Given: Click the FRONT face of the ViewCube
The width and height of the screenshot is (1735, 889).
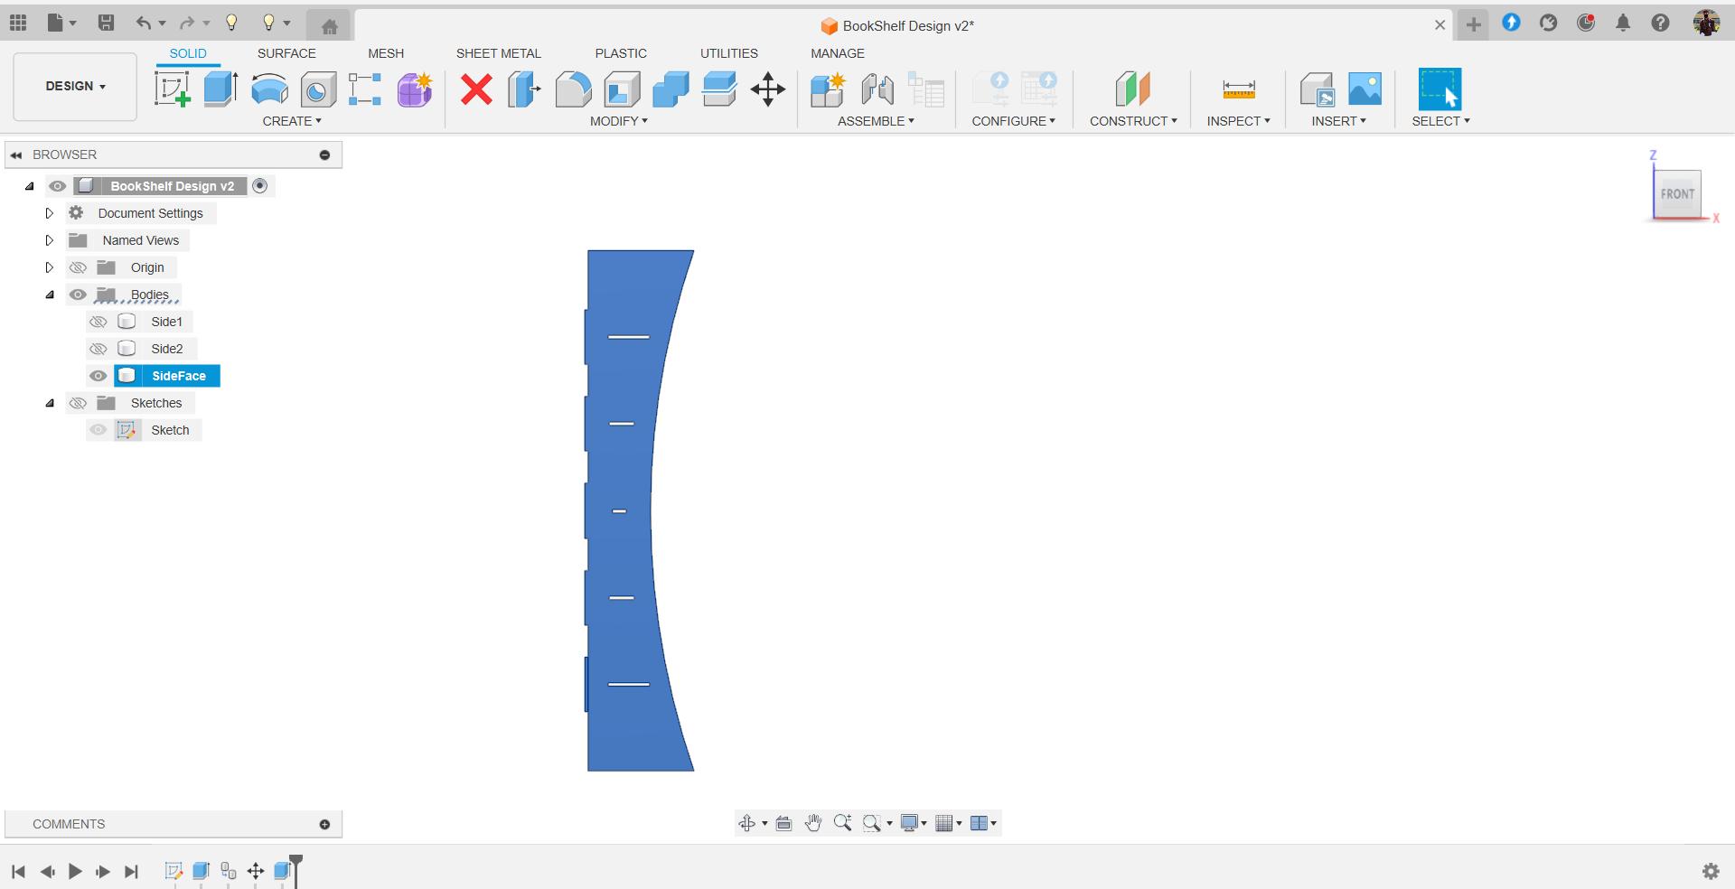Looking at the screenshot, I should pos(1677,193).
